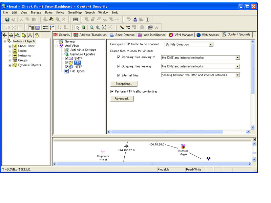Expand the Groups tree node
This screenshot has width=271, height=203.
tap(10, 61)
